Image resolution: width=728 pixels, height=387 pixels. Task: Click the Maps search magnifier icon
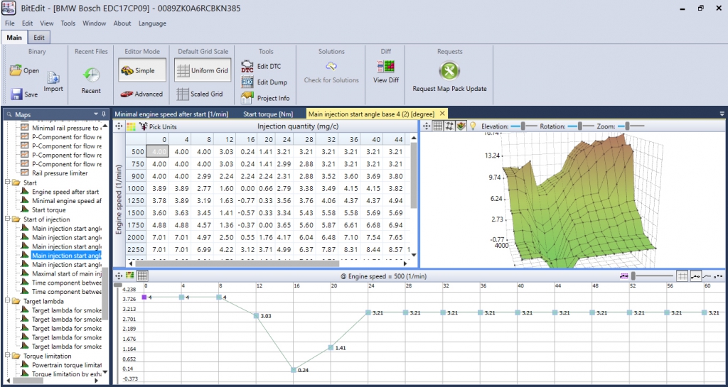(9, 114)
